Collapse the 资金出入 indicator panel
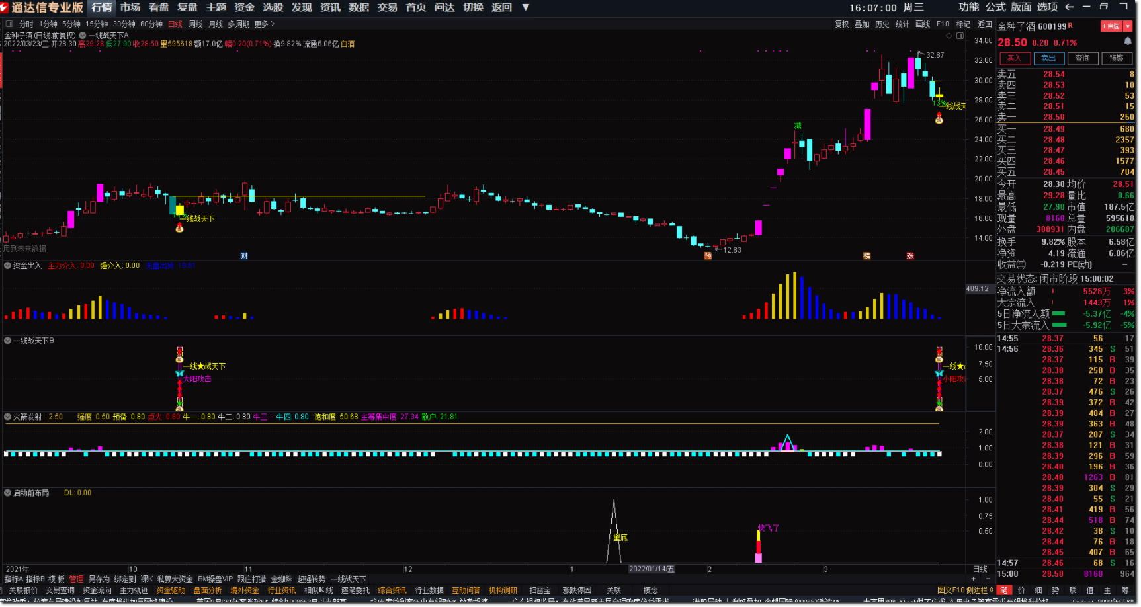The width and height of the screenshot is (1141, 607). pos(8,266)
